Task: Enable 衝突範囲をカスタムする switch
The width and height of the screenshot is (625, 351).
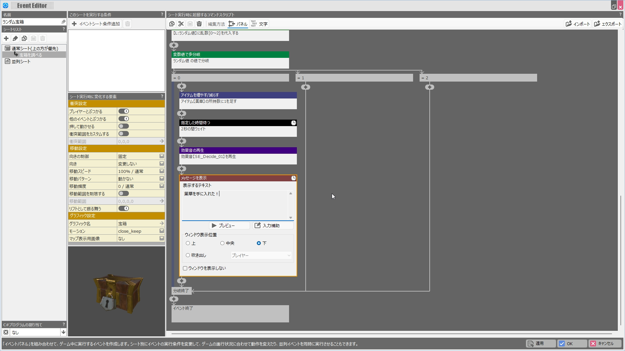Action: (x=124, y=134)
